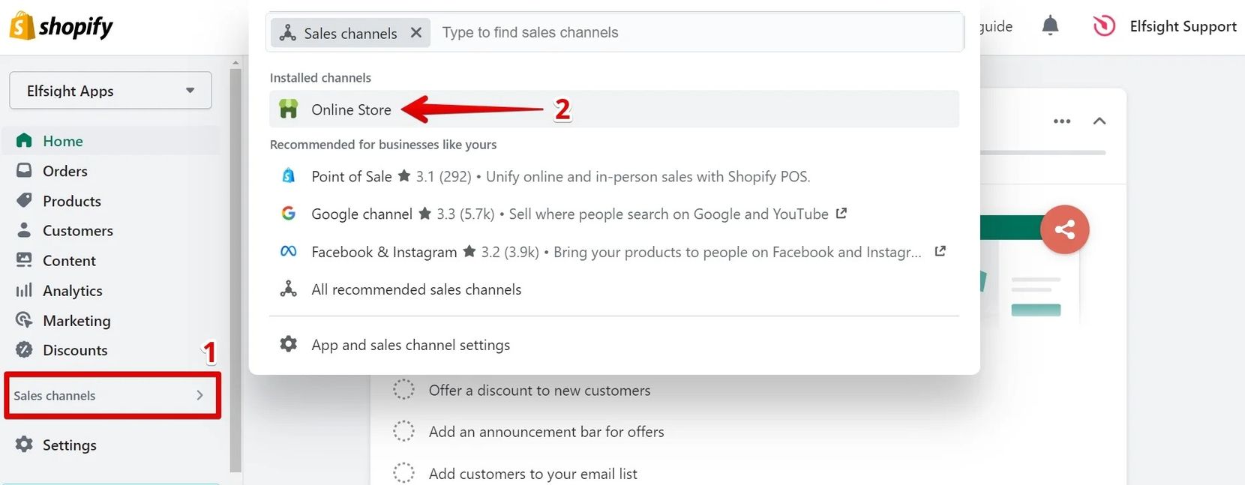The width and height of the screenshot is (1245, 485).
Task: Check 'Add an announcement bar for offers' circle
Action: coord(403,432)
